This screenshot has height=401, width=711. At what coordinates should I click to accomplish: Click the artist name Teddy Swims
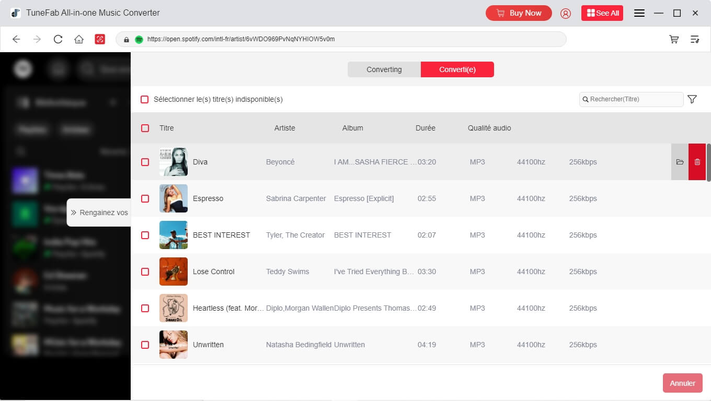(288, 272)
